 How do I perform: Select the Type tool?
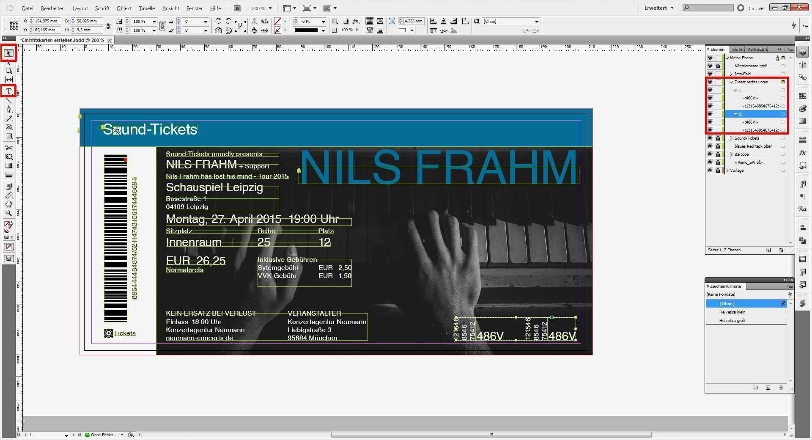coord(8,91)
